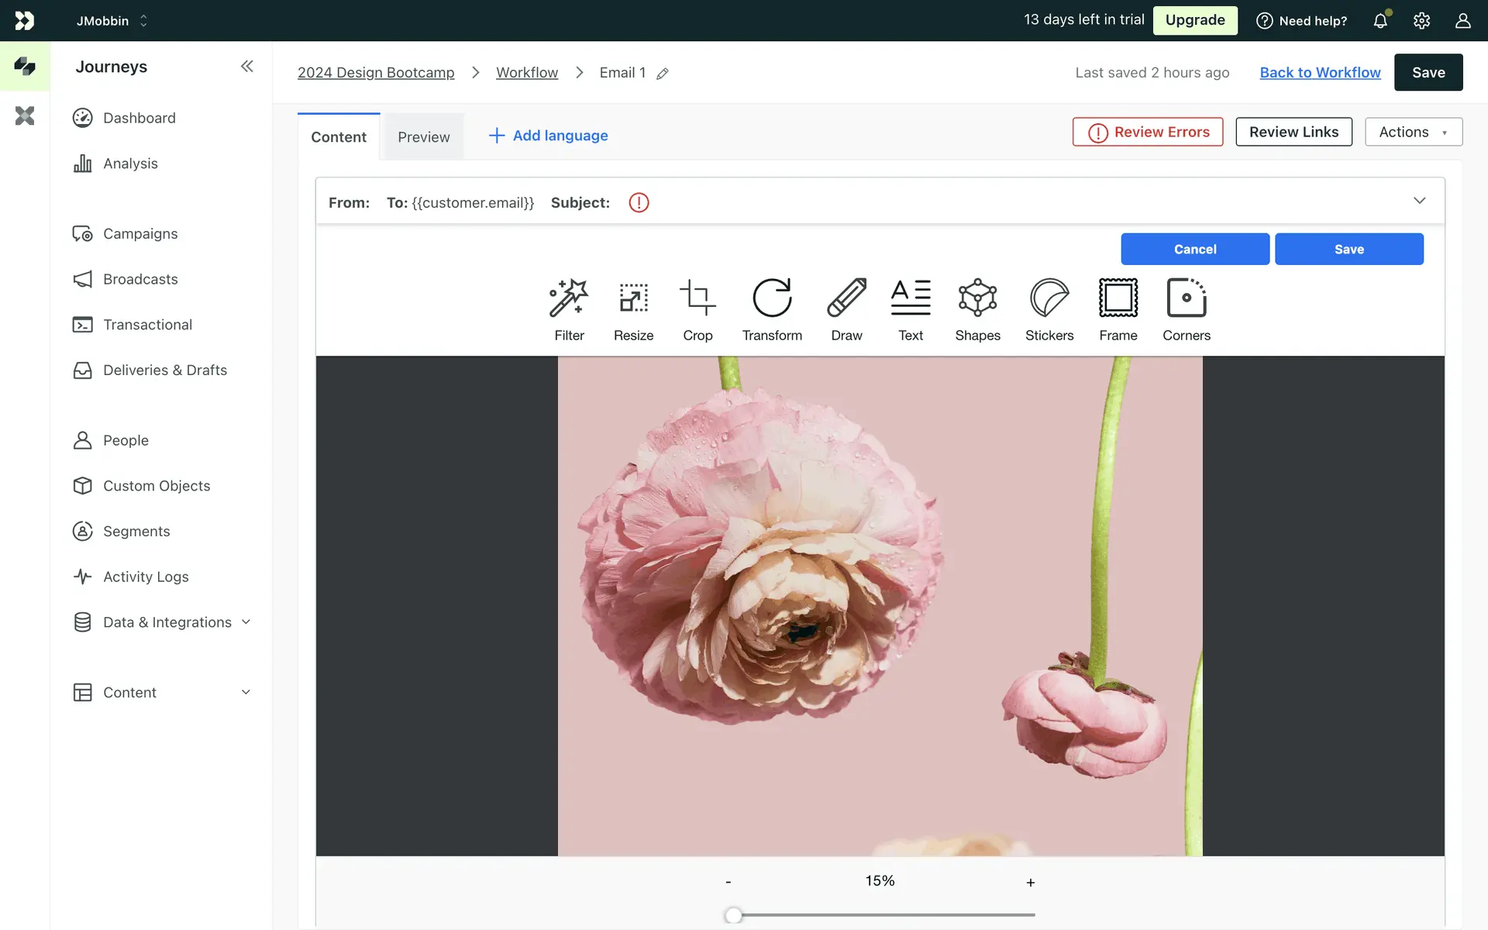
Task: Follow the Back to Workflow link
Action: pyautogui.click(x=1320, y=72)
